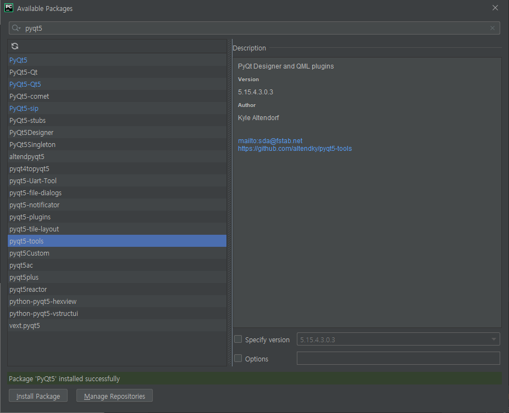
Task: Enable the Specify version checkbox
Action: (x=238, y=339)
